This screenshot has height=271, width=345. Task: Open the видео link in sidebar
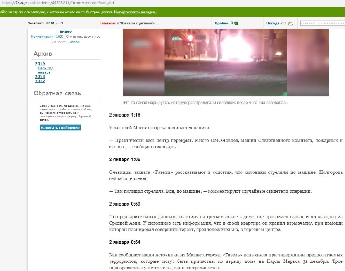(x=66, y=31)
